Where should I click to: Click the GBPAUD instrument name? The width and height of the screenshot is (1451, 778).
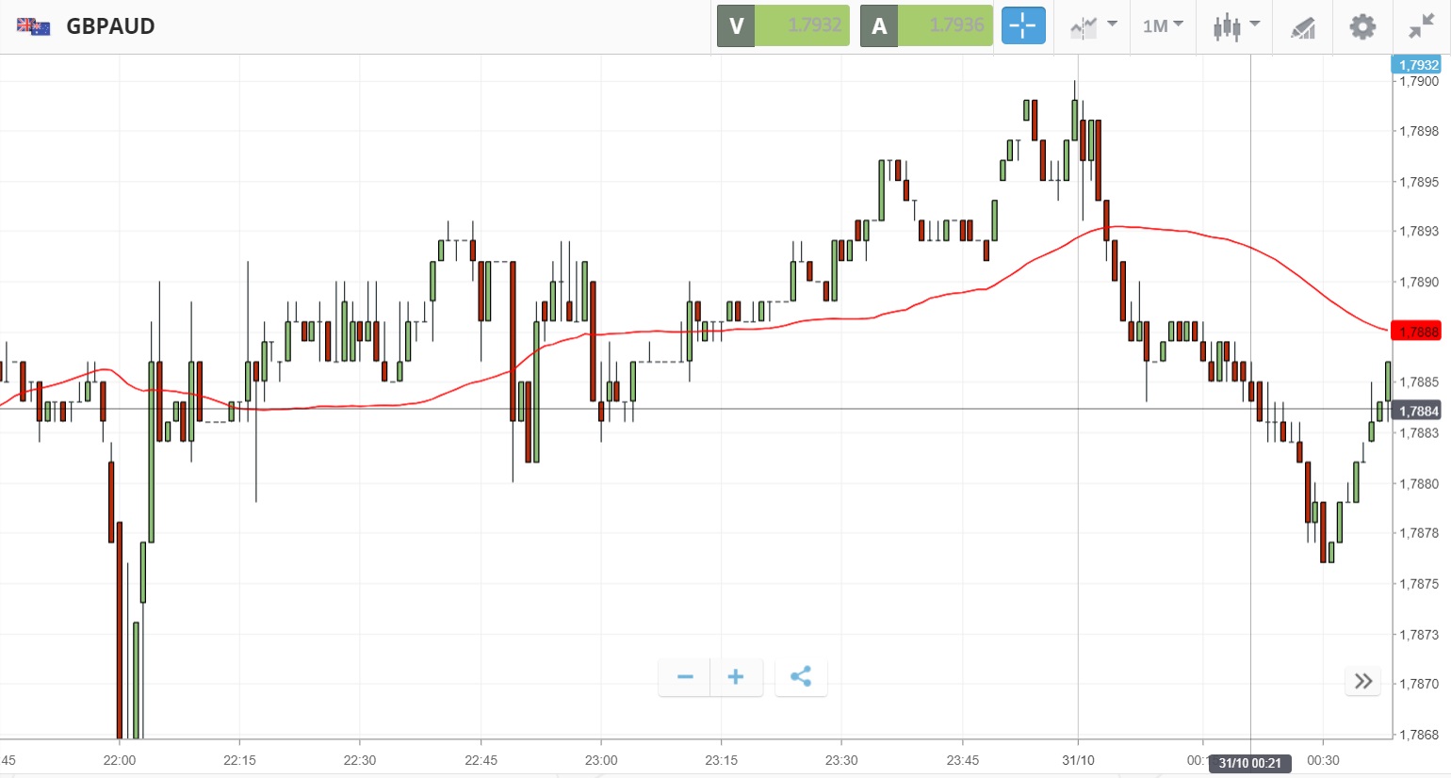point(110,26)
